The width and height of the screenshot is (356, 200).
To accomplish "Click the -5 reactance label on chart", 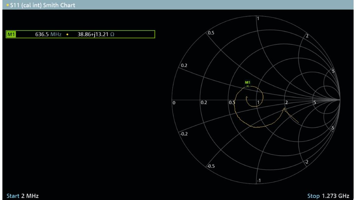I will [332, 128].
